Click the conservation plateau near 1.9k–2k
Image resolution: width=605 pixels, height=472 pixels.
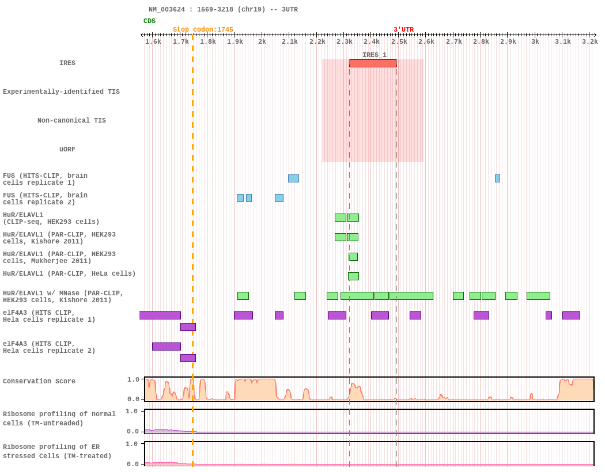(x=255, y=389)
